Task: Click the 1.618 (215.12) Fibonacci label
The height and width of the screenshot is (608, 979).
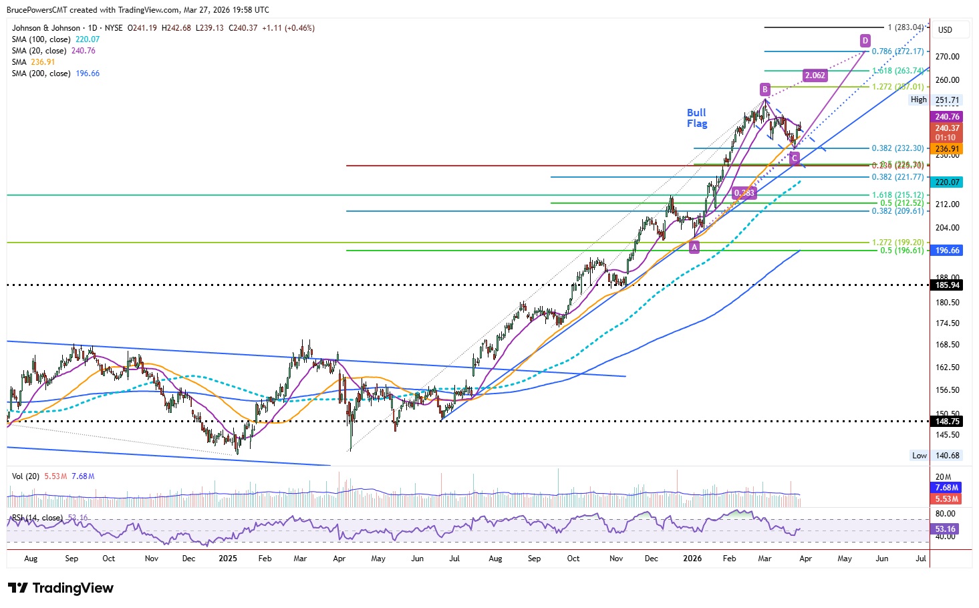Action: point(897,195)
